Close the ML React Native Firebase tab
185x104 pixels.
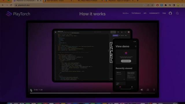(x=102, y=1)
